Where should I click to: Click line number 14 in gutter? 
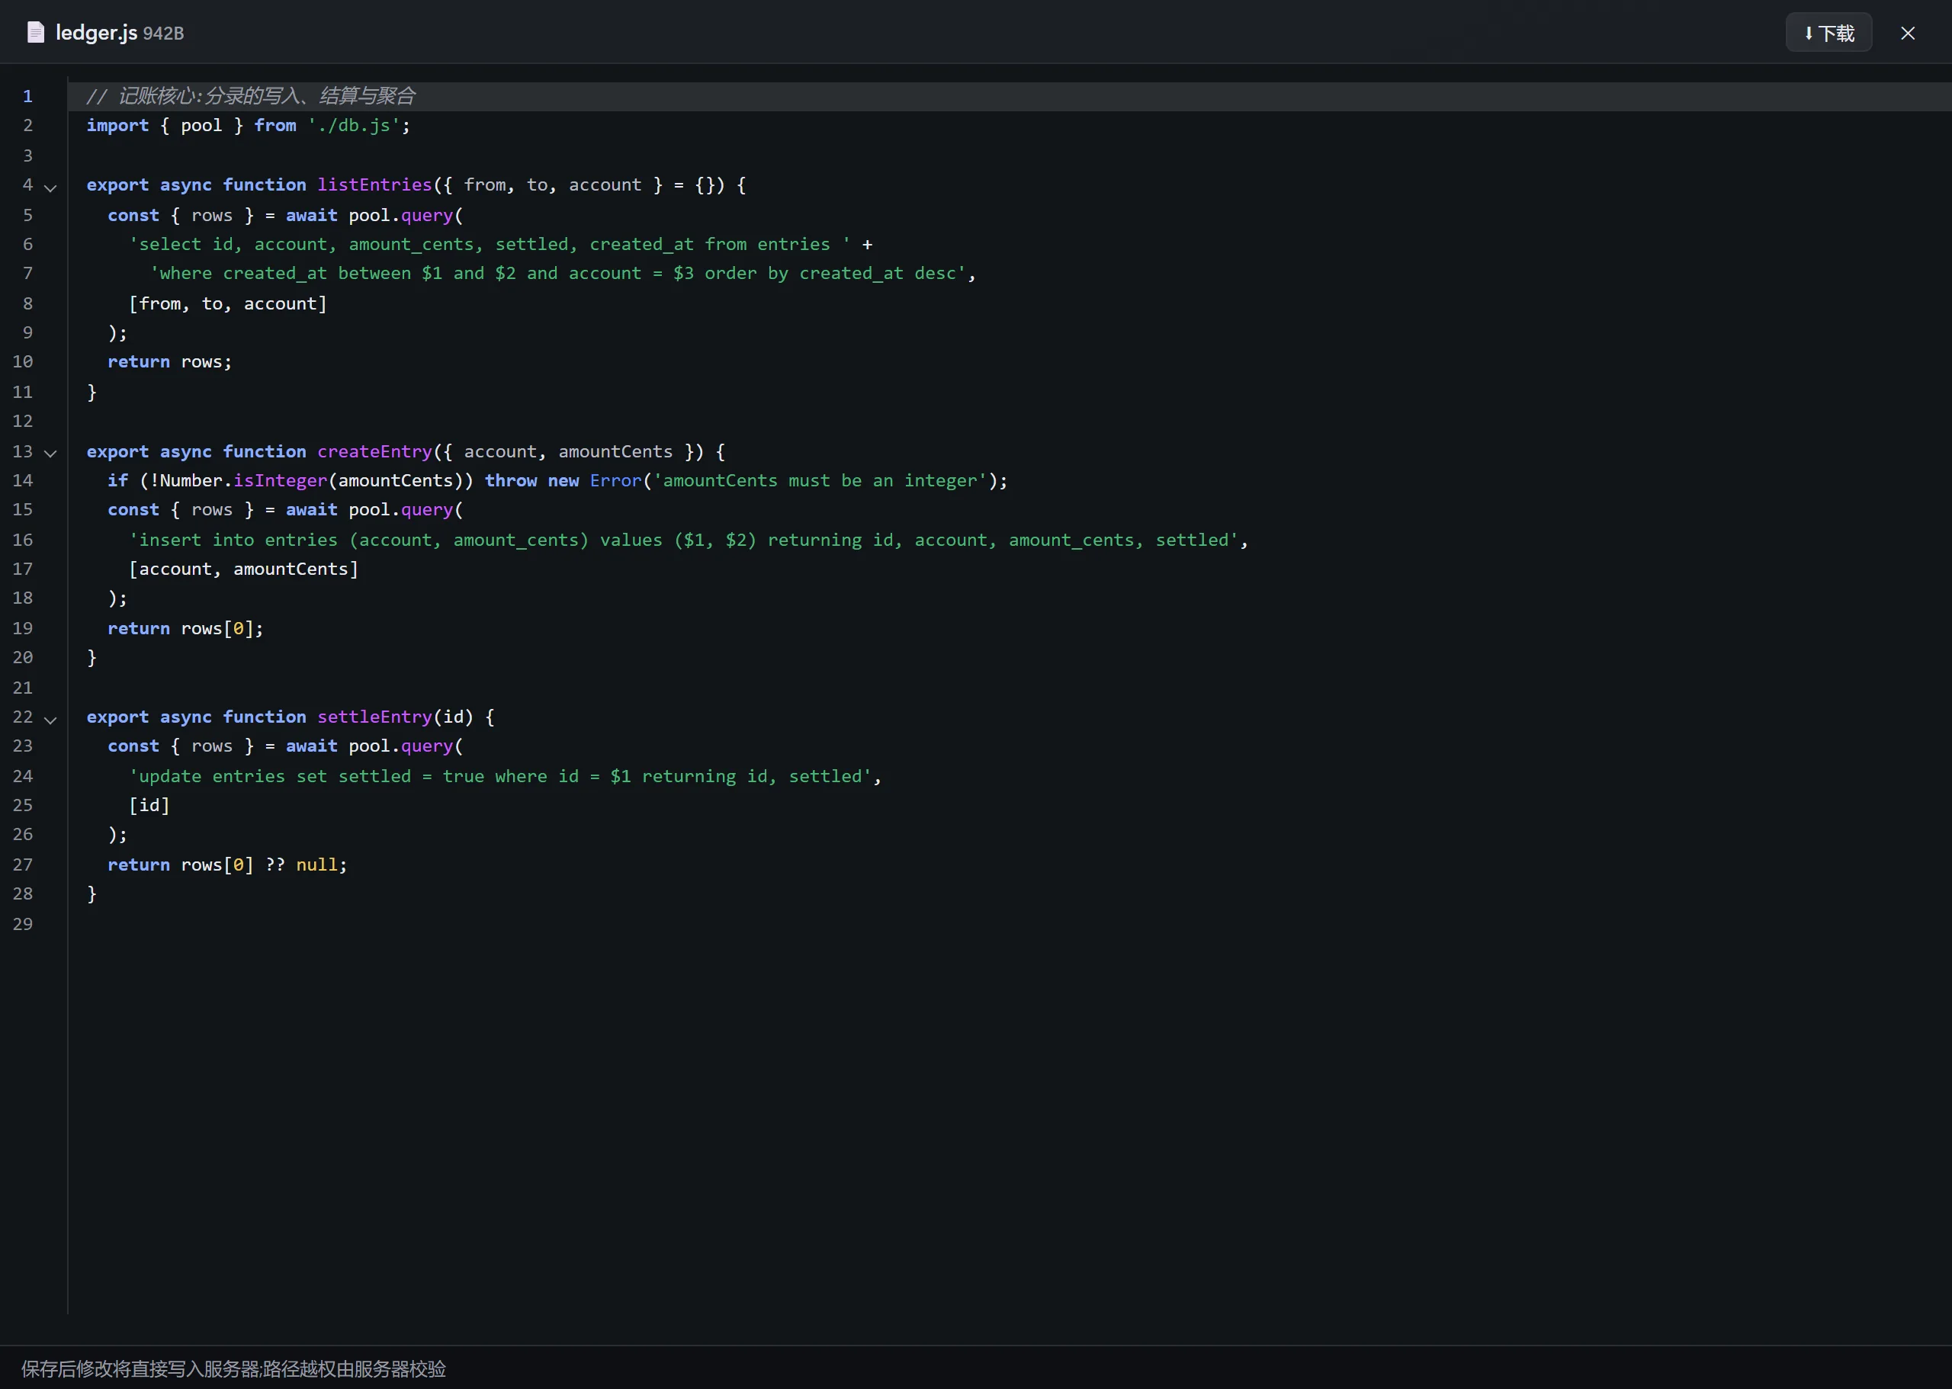pos(22,481)
